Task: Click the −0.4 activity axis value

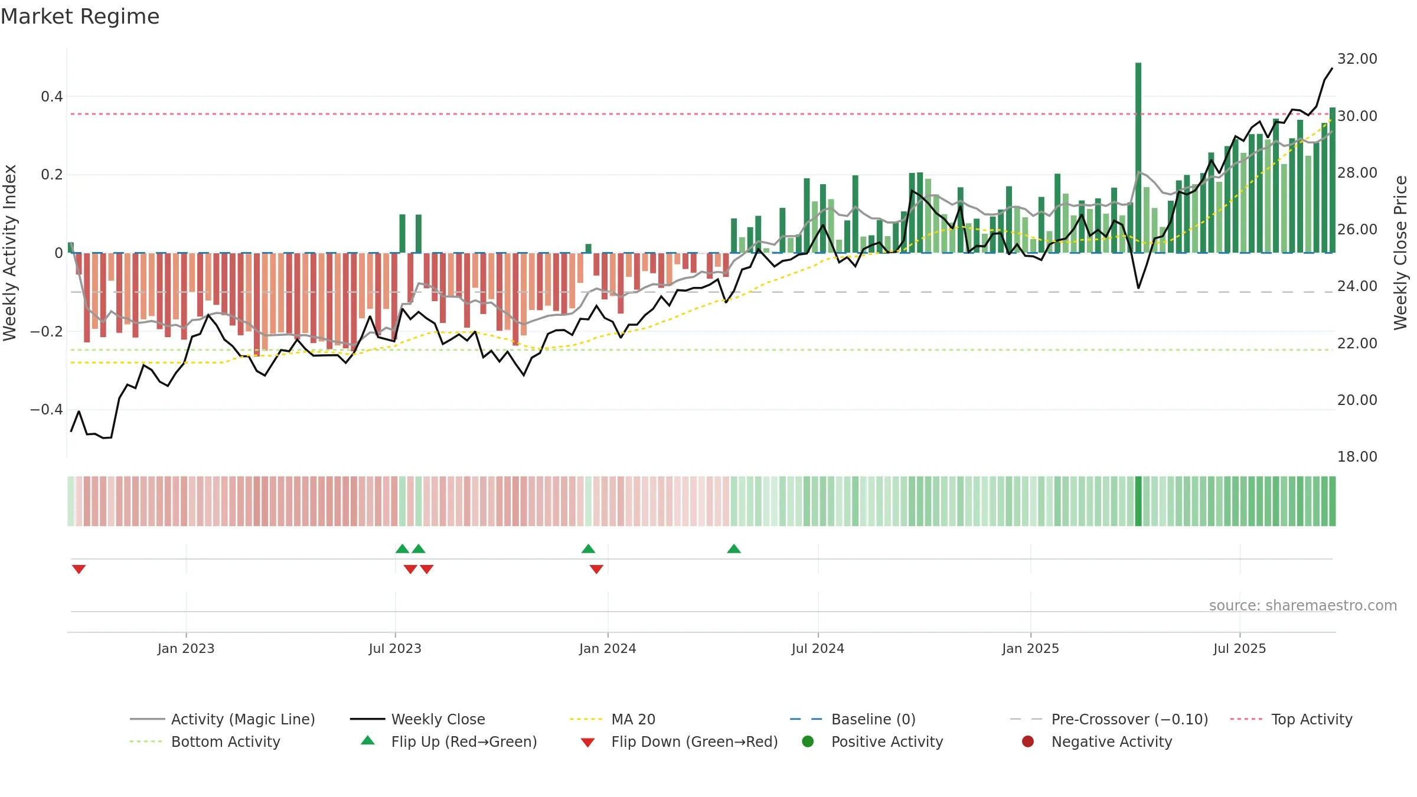Action: (46, 409)
